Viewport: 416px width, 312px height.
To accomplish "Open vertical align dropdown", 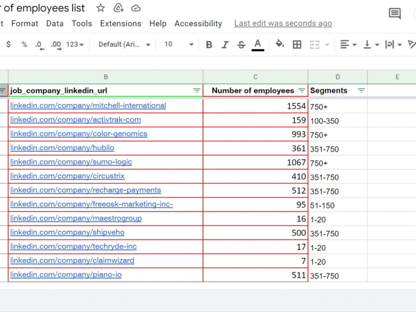I will pyautogui.click(x=371, y=45).
